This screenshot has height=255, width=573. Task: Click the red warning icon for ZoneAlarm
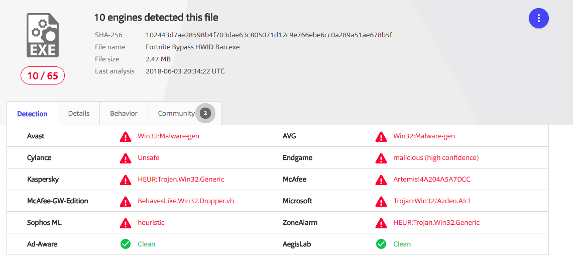coord(381,223)
